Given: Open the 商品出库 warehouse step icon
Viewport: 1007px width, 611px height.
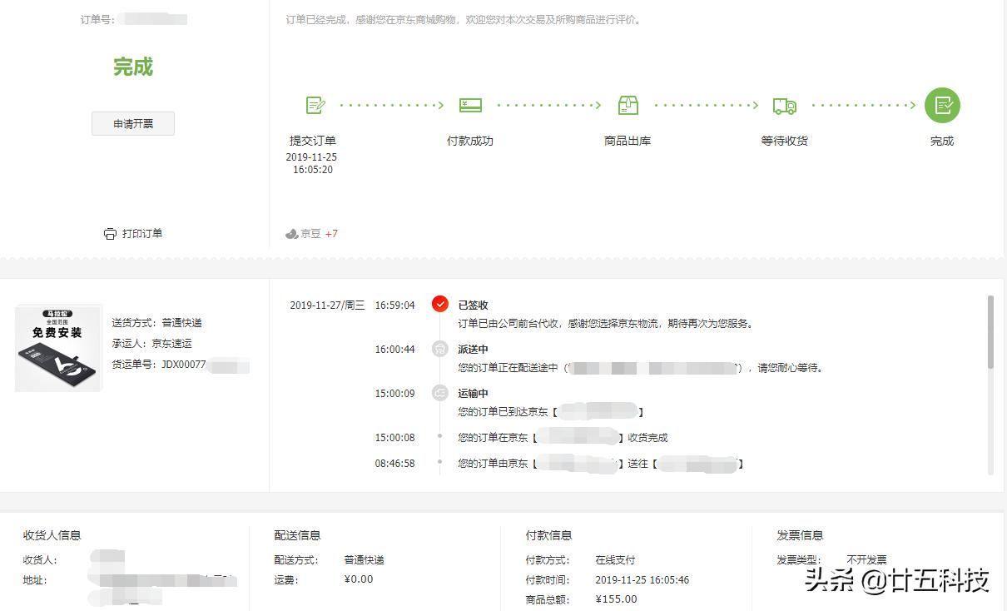Looking at the screenshot, I should 628,105.
